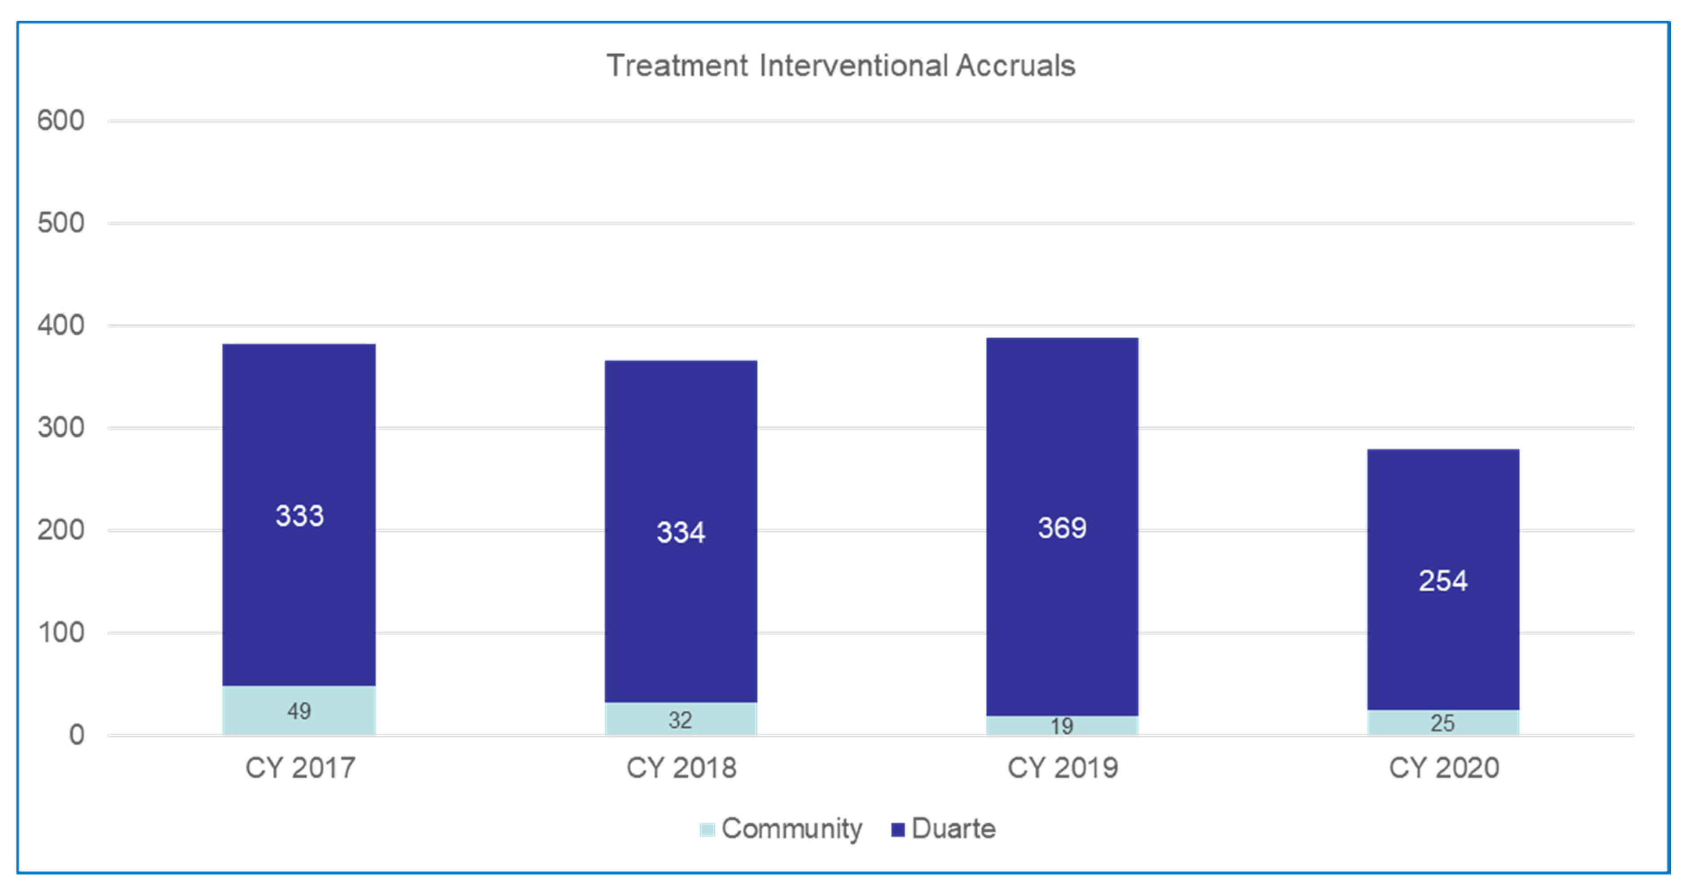Image resolution: width=1688 pixels, height=891 pixels.
Task: Click the Treatment Interventional Accruals chart title
Action: (x=841, y=66)
